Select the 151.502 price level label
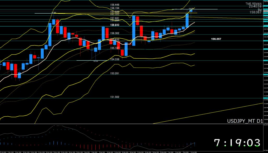 coord(115,97)
